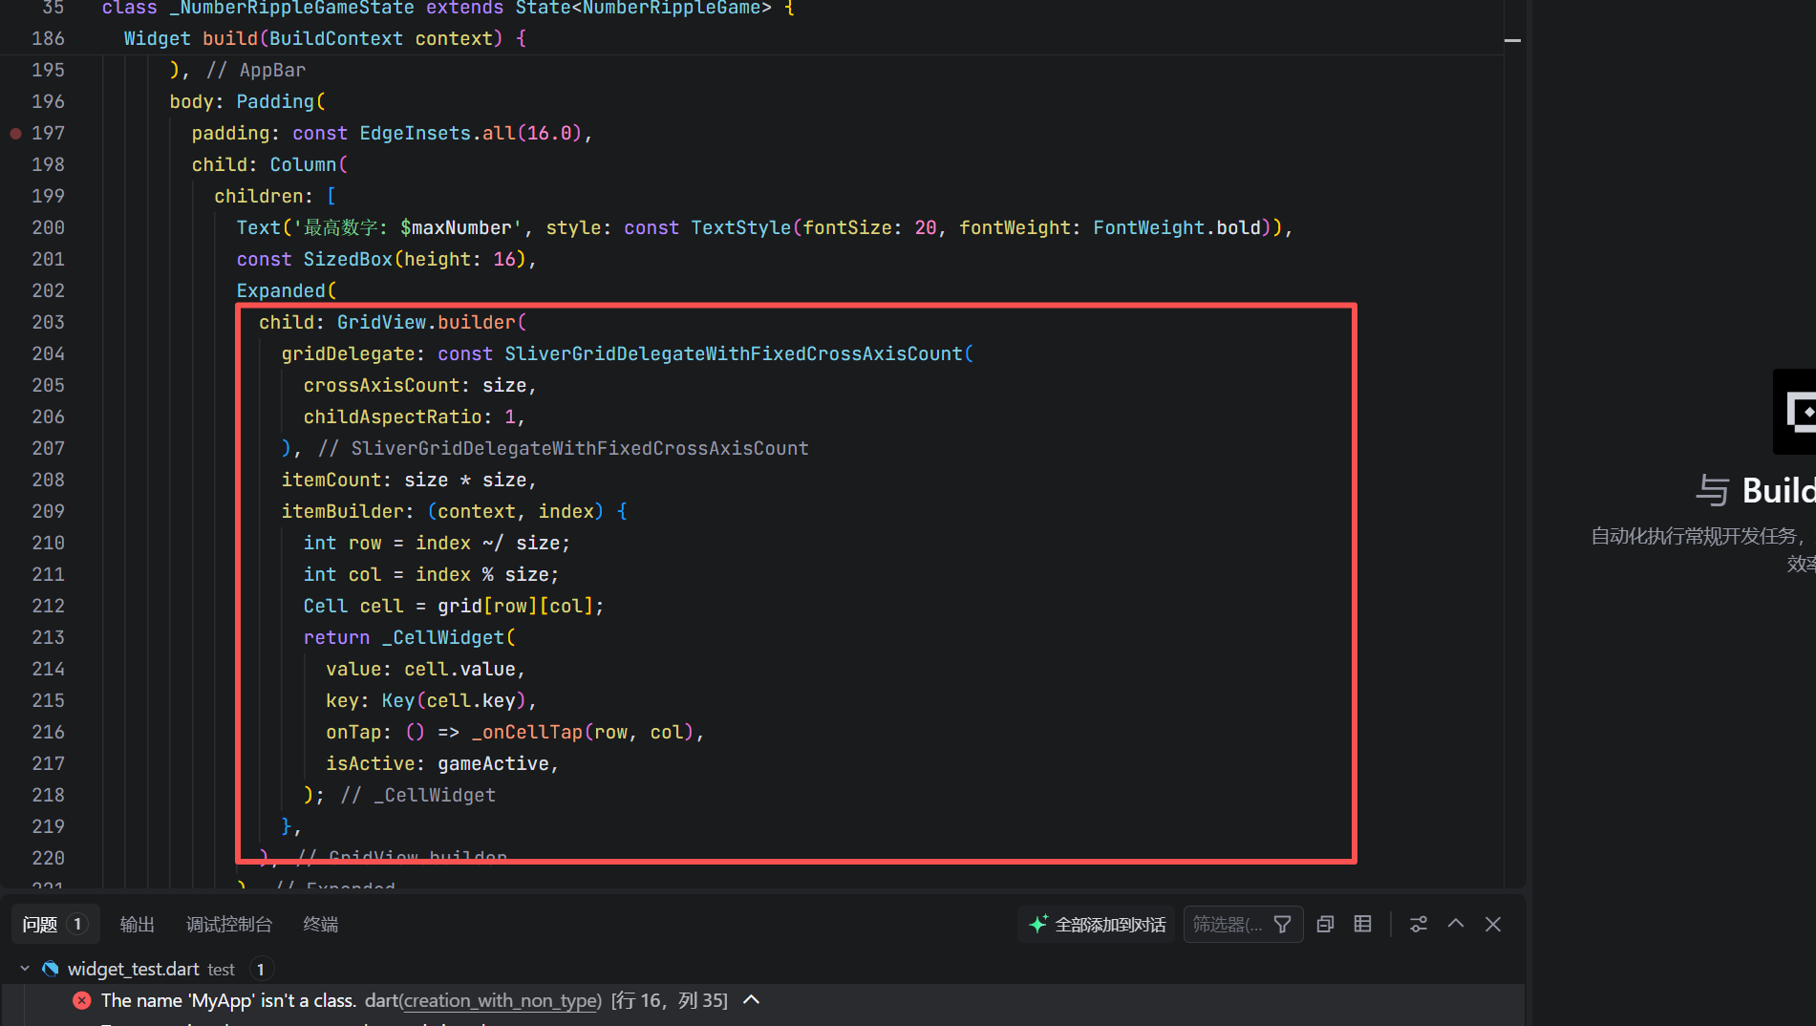This screenshot has height=1026, width=1816.
Task: Click on 'Expanded' in line 202
Action: tap(281, 291)
